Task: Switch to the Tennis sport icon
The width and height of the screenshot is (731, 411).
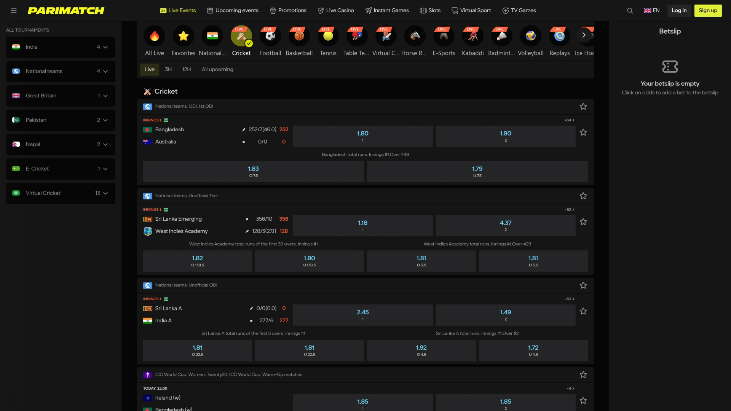Action: pos(328,36)
